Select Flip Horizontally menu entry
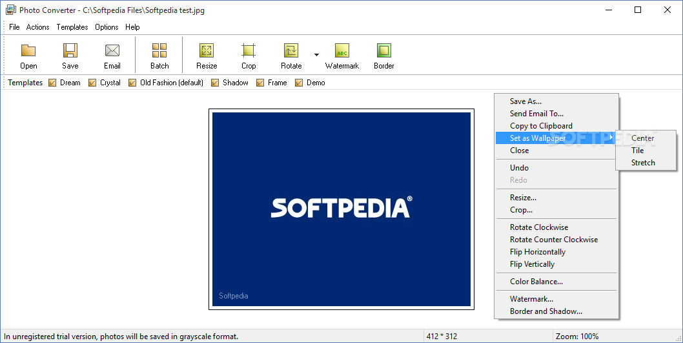Viewport: 683px width, 343px height. (556, 252)
